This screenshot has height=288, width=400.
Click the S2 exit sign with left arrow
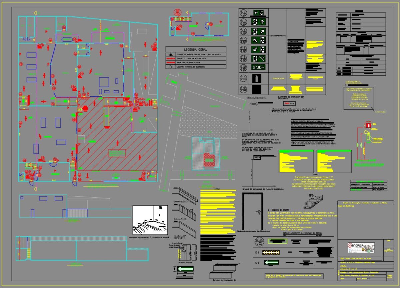coord(259,13)
